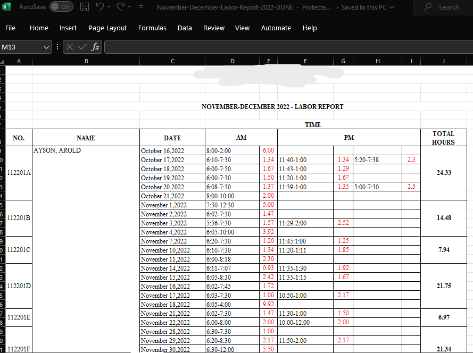This screenshot has width=473, height=353.
Task: Select the October 16,2022 date cell
Action: click(172, 151)
